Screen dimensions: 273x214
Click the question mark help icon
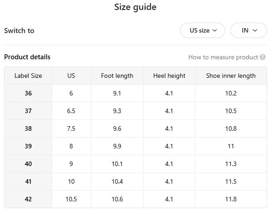coord(263,57)
